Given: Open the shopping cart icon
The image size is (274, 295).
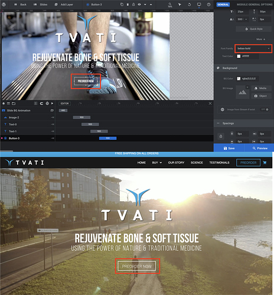Looking at the screenshot, I should tap(265, 163).
